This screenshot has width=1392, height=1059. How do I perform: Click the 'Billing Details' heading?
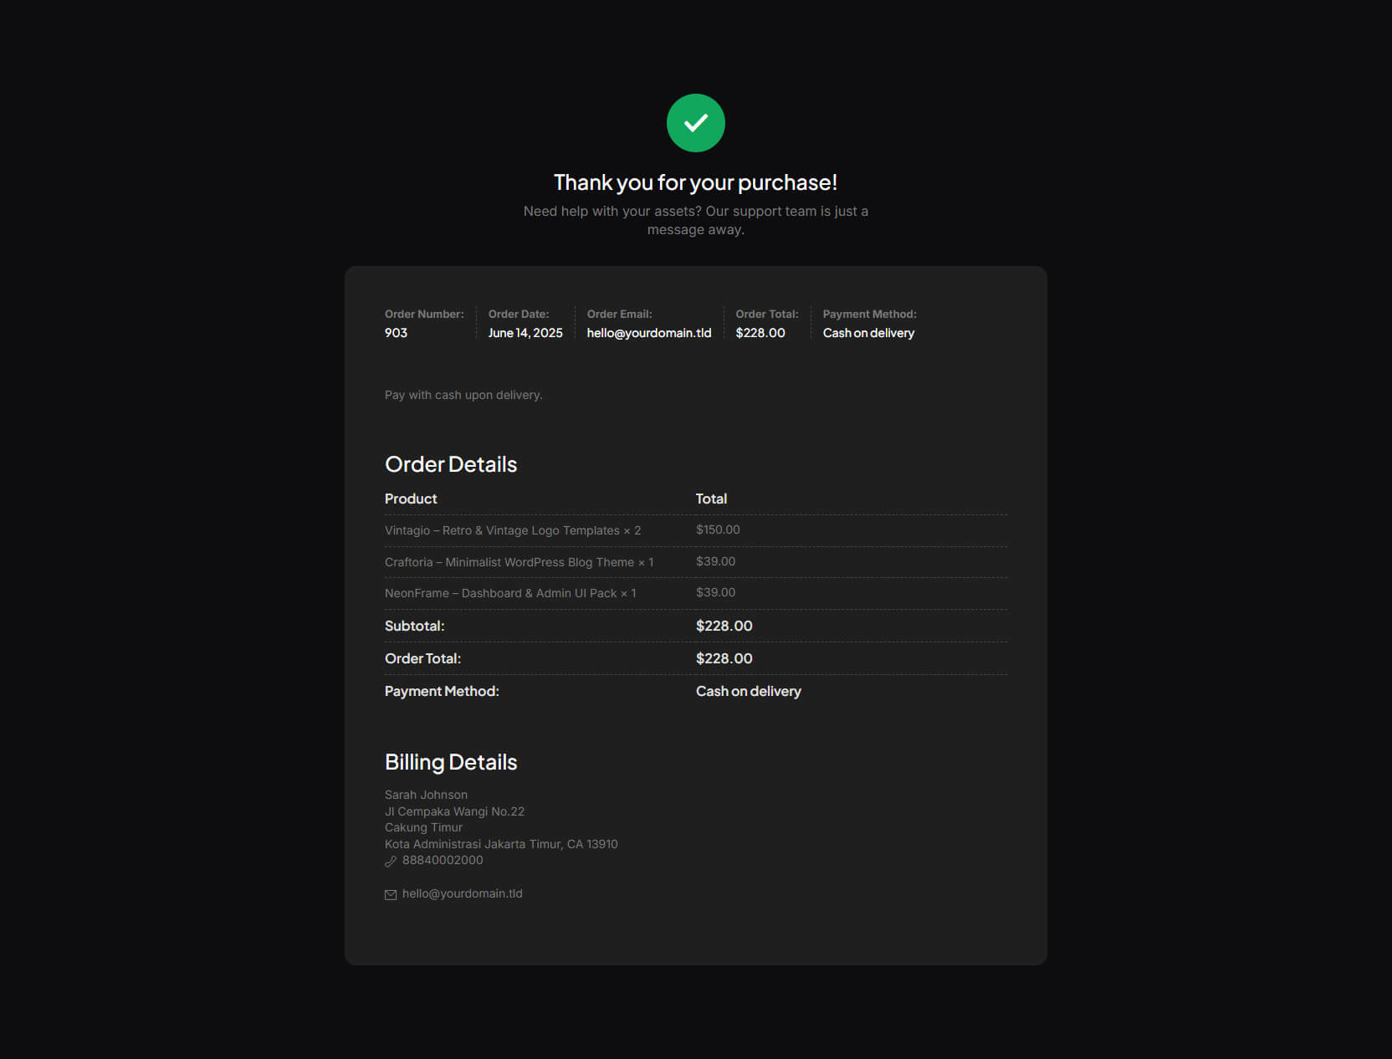point(451,762)
